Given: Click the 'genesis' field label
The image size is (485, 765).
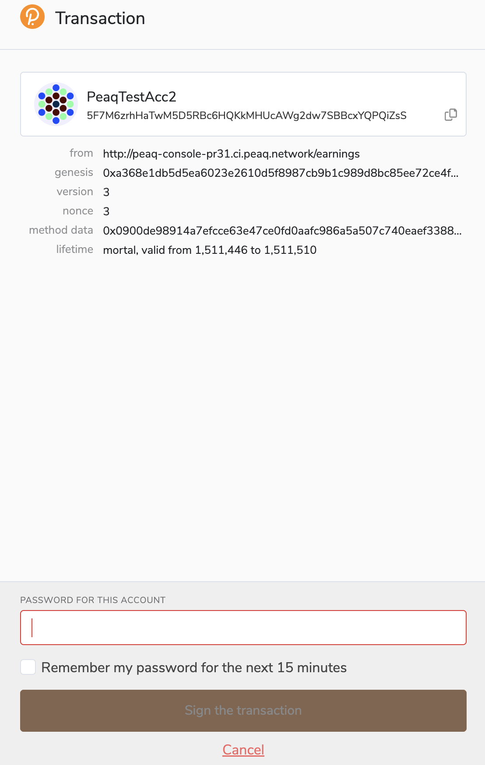Looking at the screenshot, I should [74, 173].
